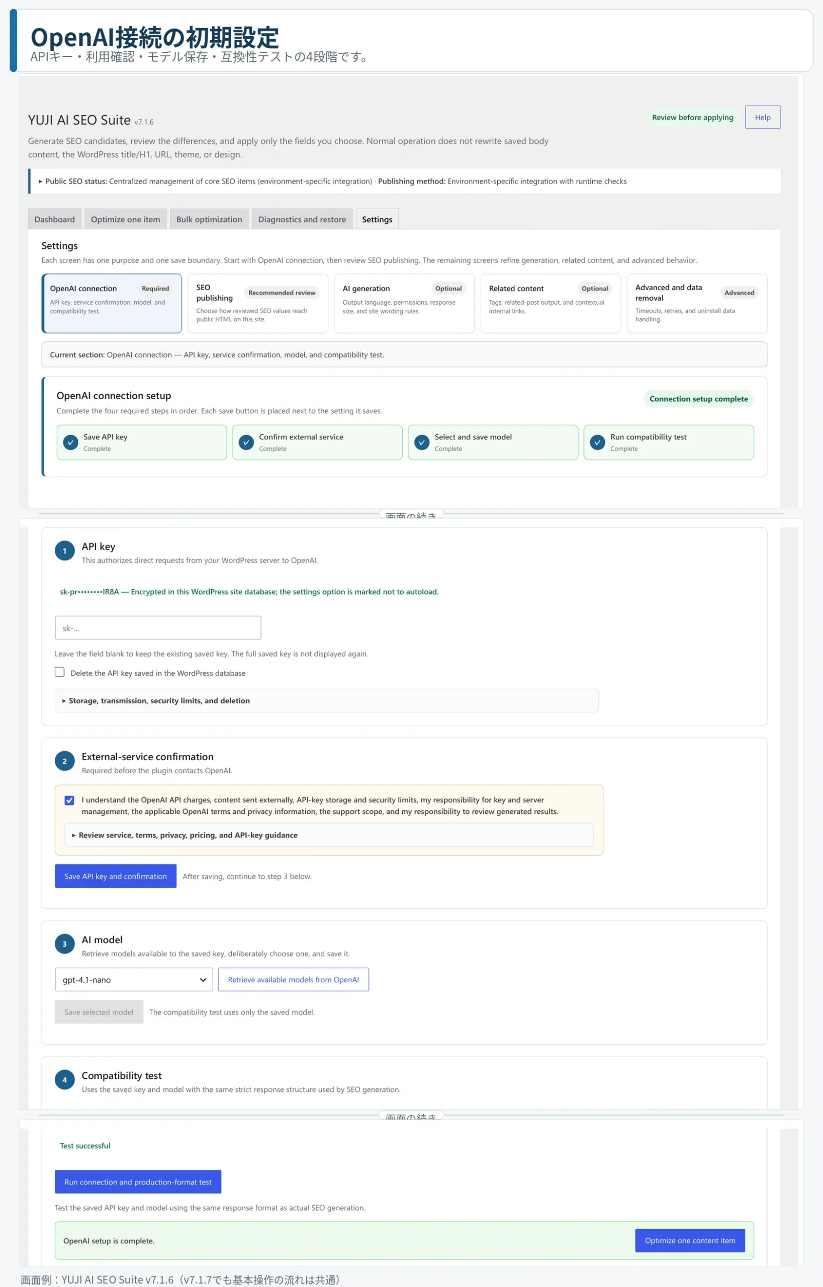Click step 3 number badge beside AI model
Screen dimensions: 823x1287
click(65, 945)
